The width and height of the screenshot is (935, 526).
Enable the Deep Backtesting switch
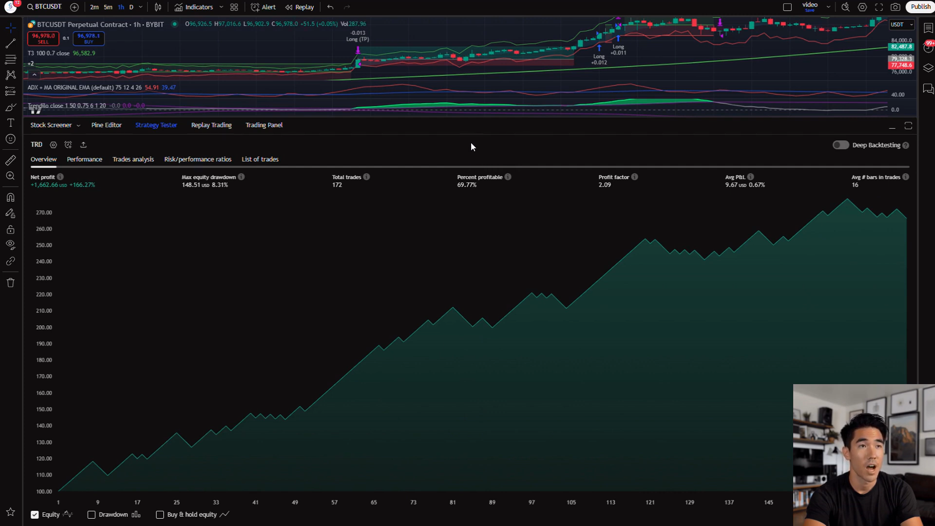840,145
